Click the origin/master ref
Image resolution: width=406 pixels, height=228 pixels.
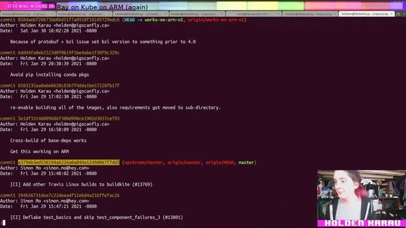(x=184, y=162)
